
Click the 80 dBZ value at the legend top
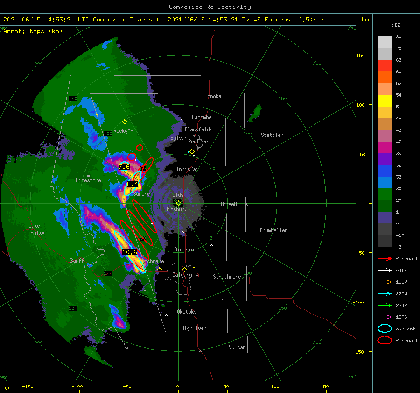(x=399, y=37)
